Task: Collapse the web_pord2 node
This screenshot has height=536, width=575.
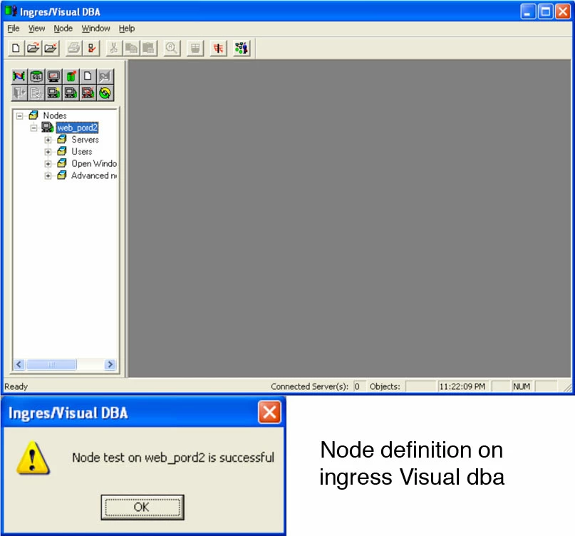Action: [33, 128]
